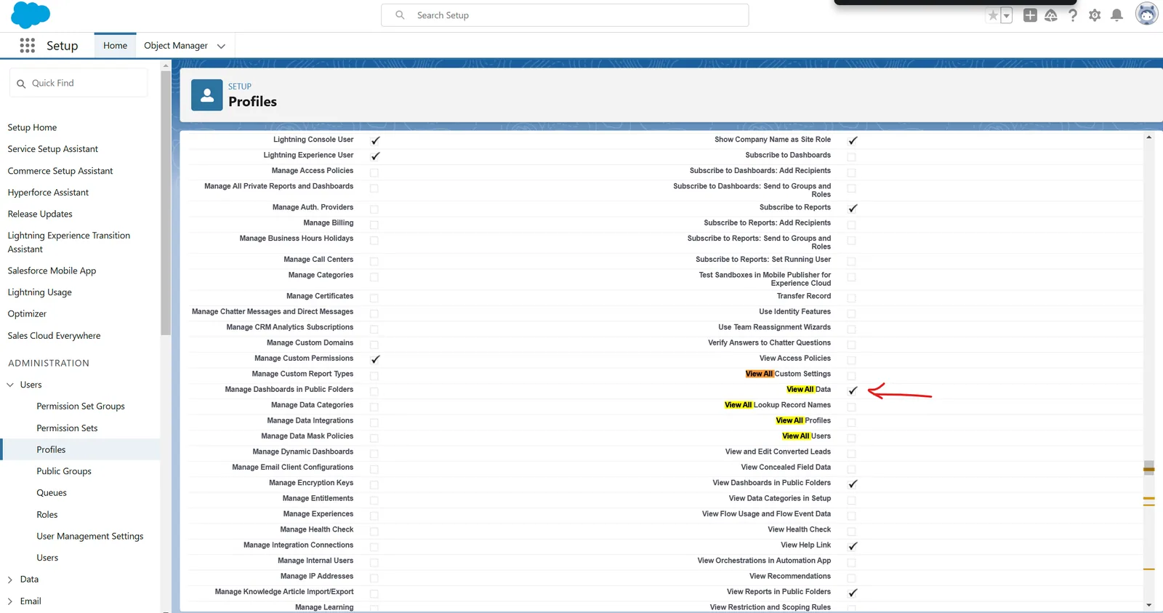1163x613 pixels.
Task: Collapse the Users tree section
Action: 10,385
